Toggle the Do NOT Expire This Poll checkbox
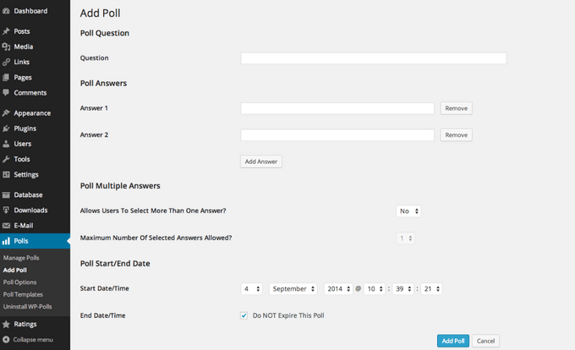 click(244, 315)
